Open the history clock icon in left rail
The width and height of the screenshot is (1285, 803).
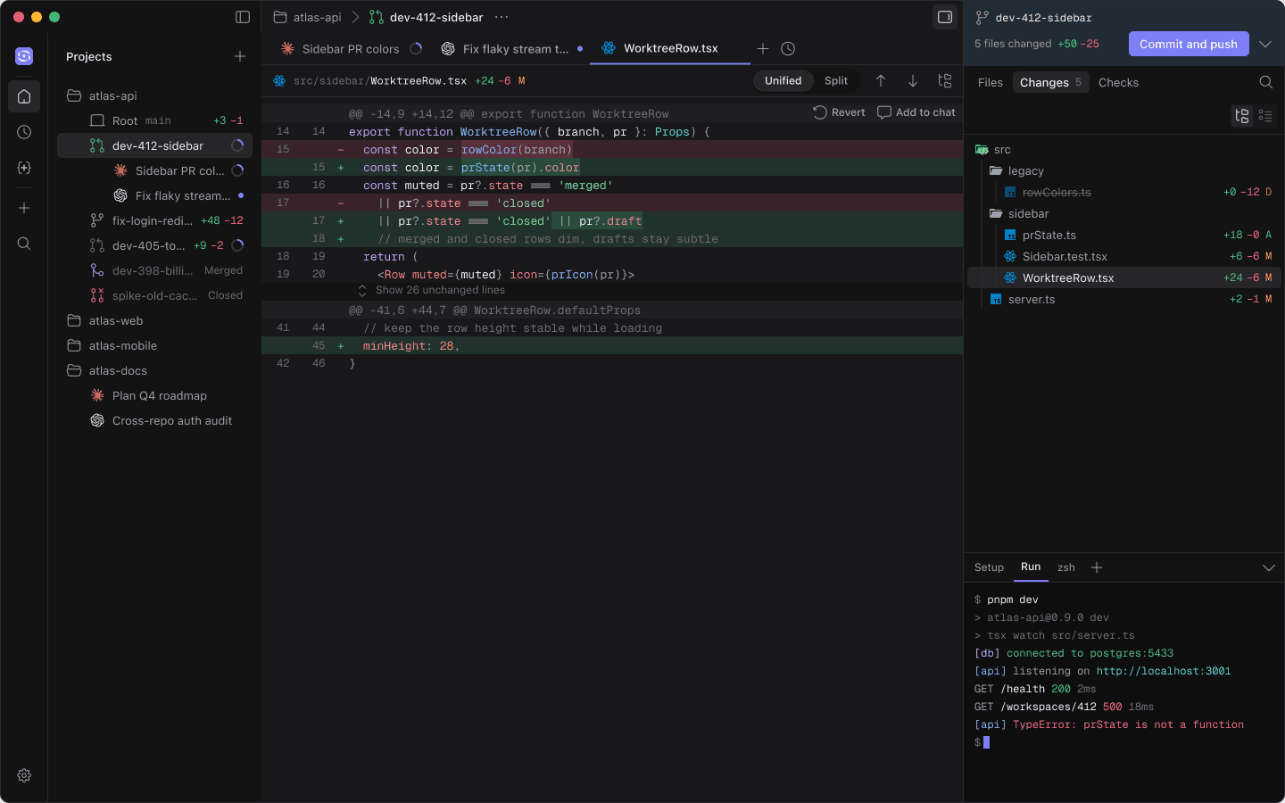coord(24,132)
